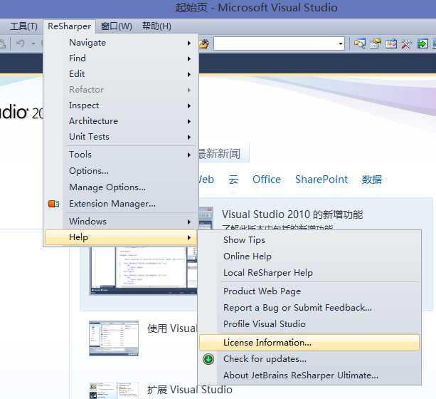Click License Information...
This screenshot has width=436, height=399.
pyautogui.click(x=309, y=343)
